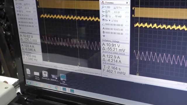Click Δ:-55.21 mV readout

(x=114, y=49)
